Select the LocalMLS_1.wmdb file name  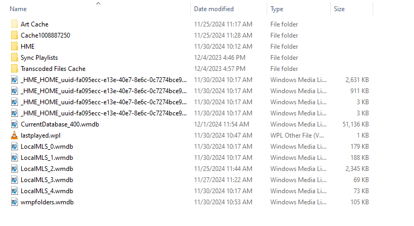click(x=47, y=158)
